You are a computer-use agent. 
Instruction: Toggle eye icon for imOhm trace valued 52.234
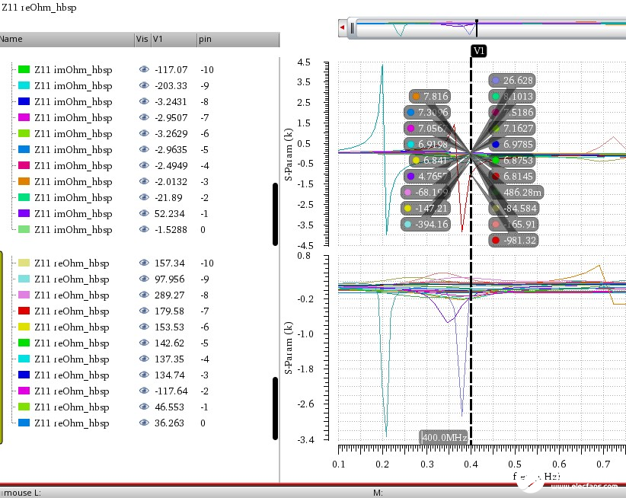click(x=144, y=213)
